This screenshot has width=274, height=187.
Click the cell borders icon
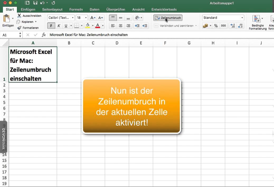(77, 26)
